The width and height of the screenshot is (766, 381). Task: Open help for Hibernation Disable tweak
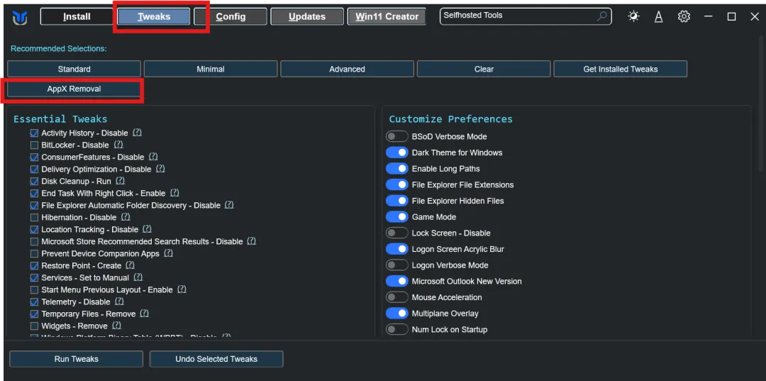coord(126,217)
